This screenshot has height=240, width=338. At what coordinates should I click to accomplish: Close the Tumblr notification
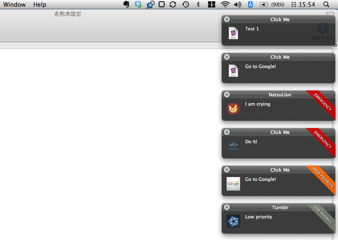click(227, 207)
